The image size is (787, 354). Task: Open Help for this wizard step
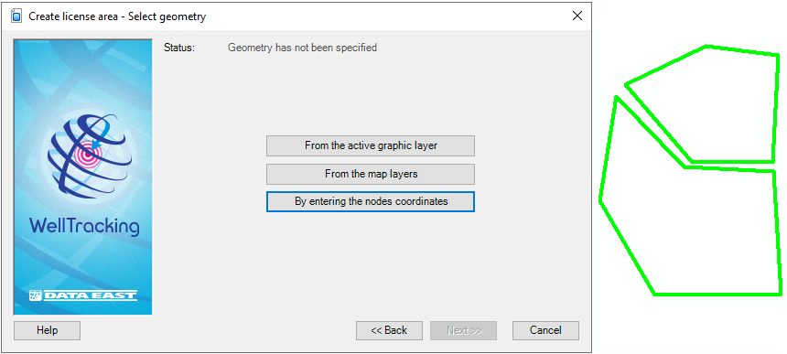[x=48, y=330]
